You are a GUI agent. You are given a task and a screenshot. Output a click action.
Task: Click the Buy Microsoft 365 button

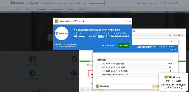[97, 3]
